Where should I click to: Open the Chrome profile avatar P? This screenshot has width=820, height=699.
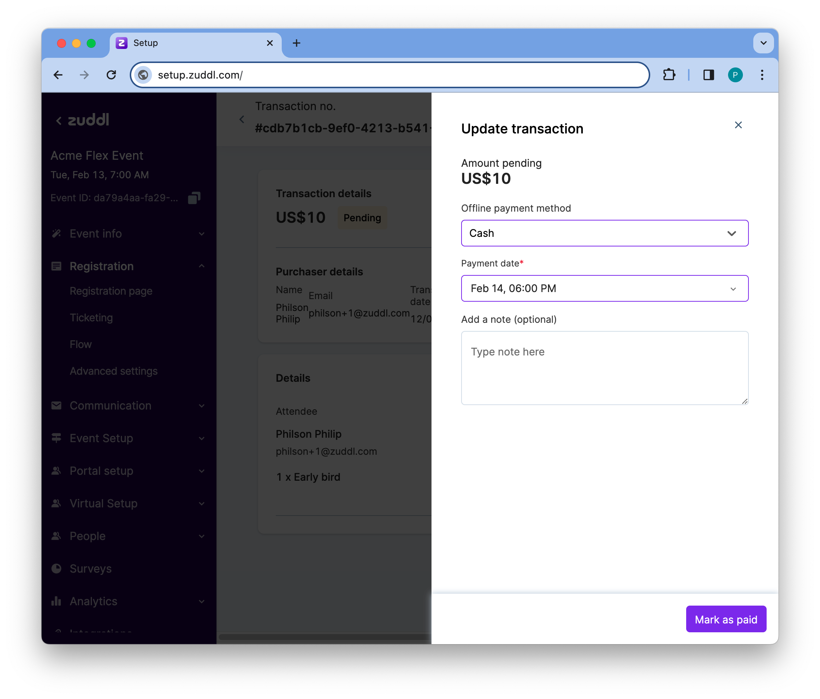[x=735, y=75]
